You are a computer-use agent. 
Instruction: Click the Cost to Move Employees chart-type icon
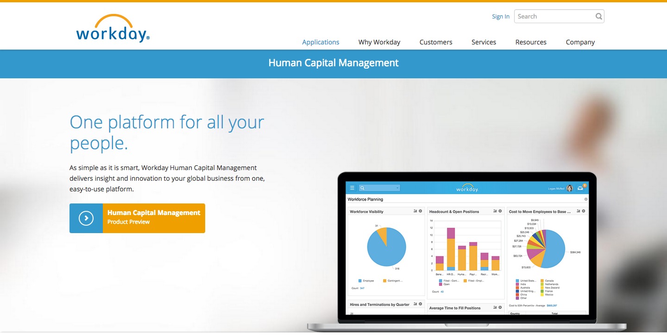coord(578,211)
